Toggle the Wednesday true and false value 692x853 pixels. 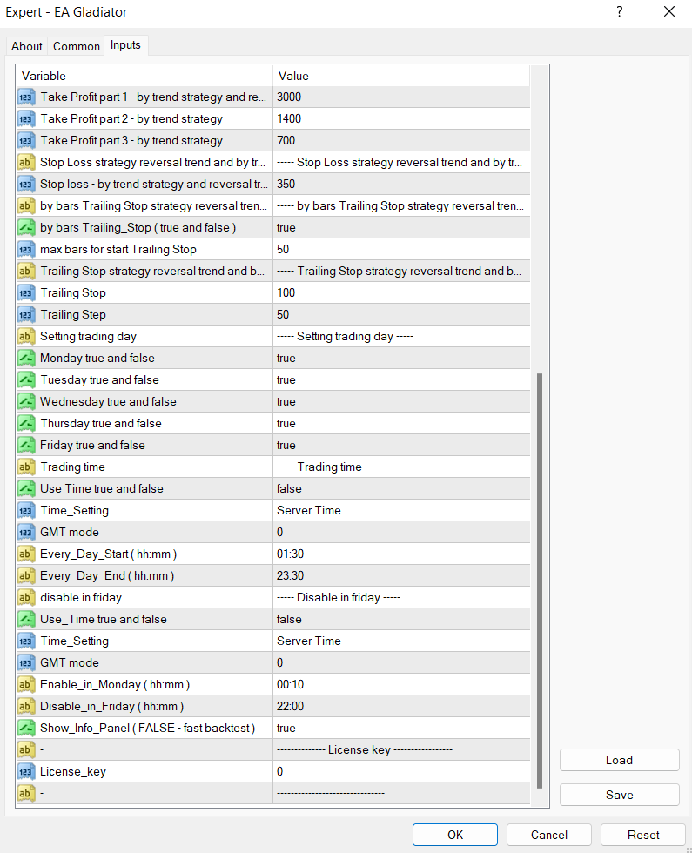[400, 401]
